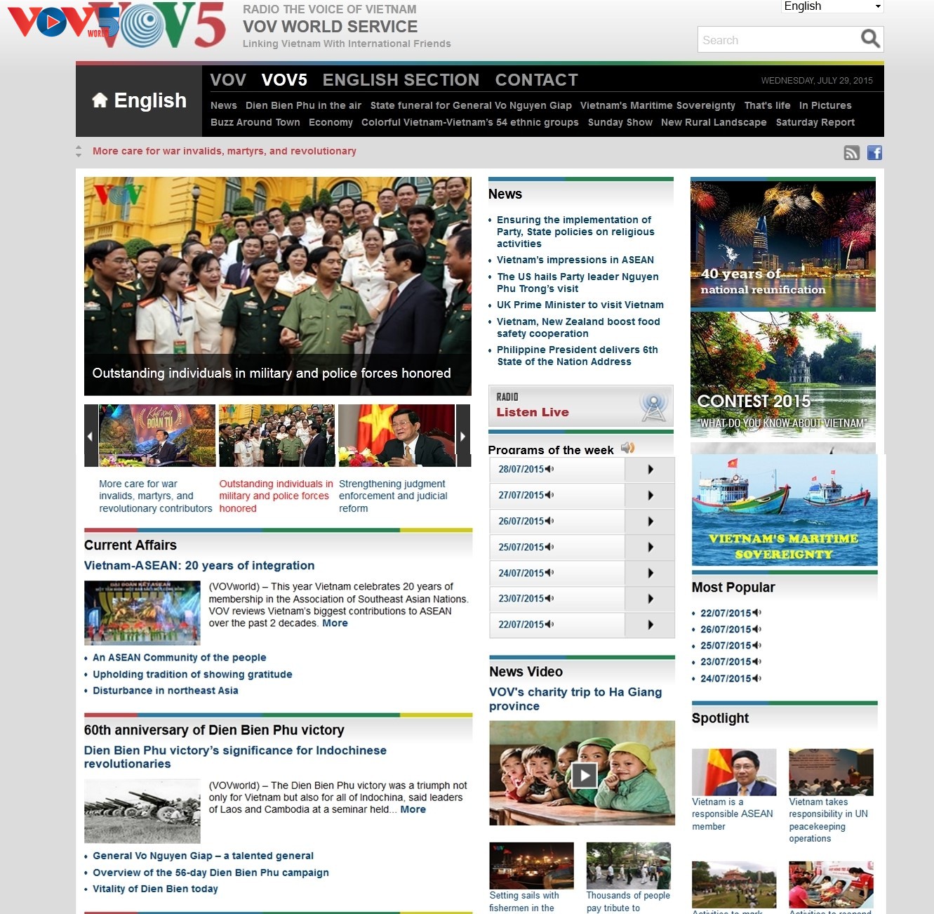This screenshot has width=934, height=914.
Task: Go to the CONTACT menu item
Action: click(x=536, y=80)
